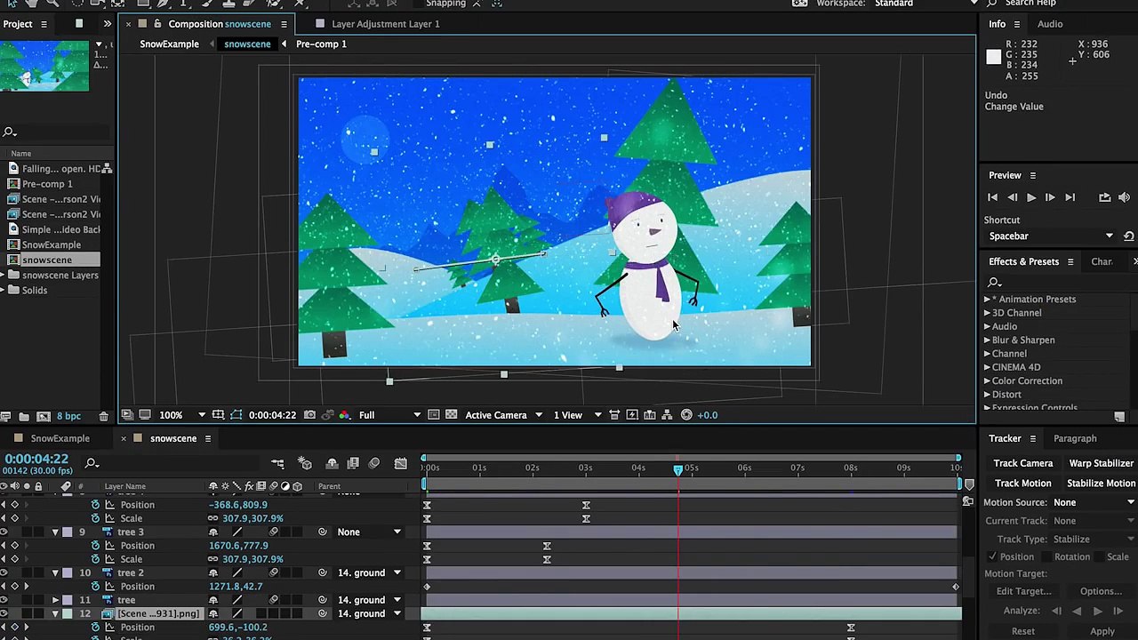Open the Active Camera view dropdown
1138x640 pixels.
pos(504,415)
